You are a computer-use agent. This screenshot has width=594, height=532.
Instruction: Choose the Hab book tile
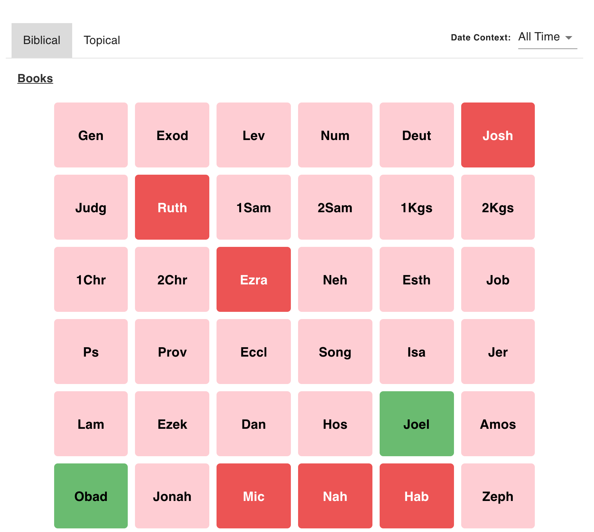pos(416,496)
